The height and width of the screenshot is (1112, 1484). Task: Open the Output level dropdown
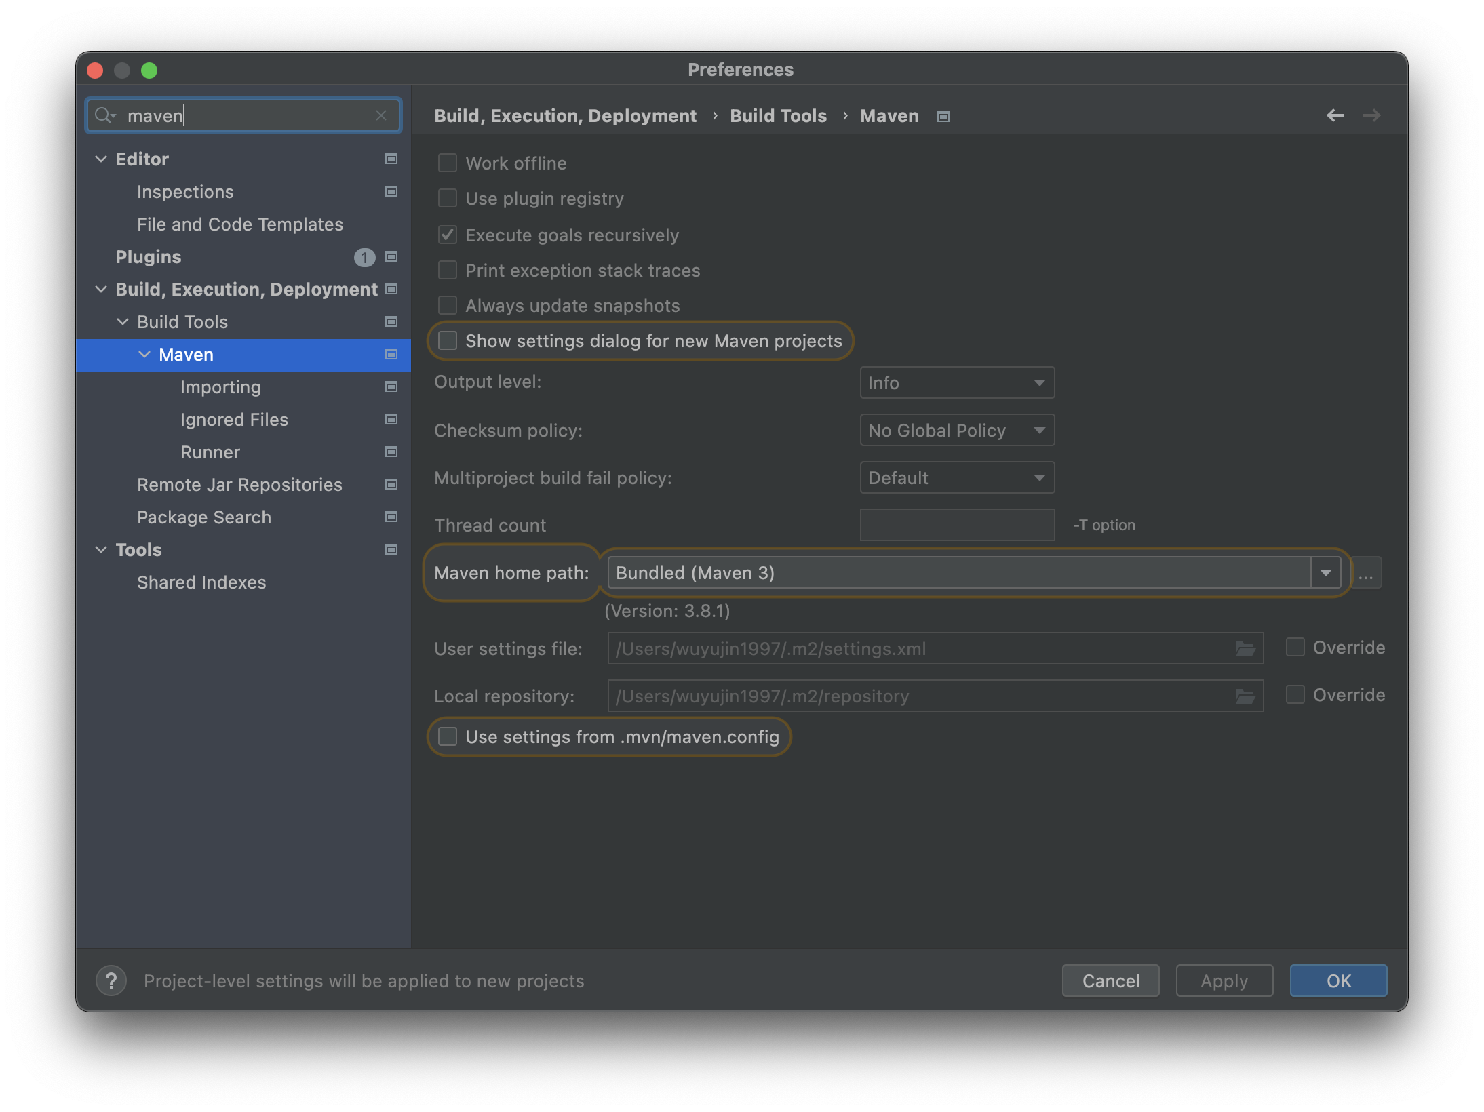click(957, 383)
